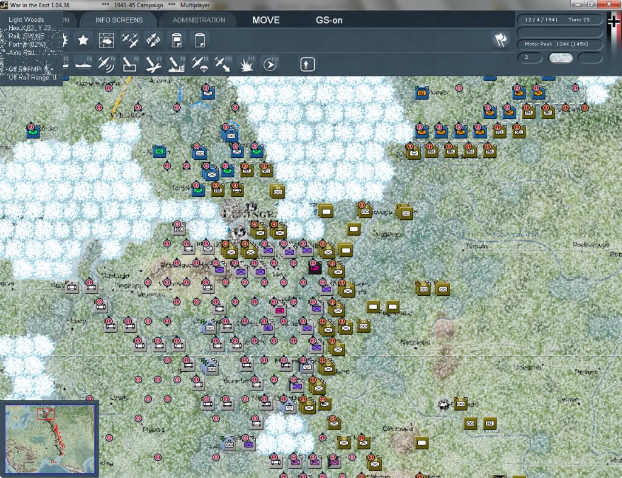This screenshot has height=478, width=622.
Task: Open the INFO SCREENS tab
Action: (x=119, y=20)
